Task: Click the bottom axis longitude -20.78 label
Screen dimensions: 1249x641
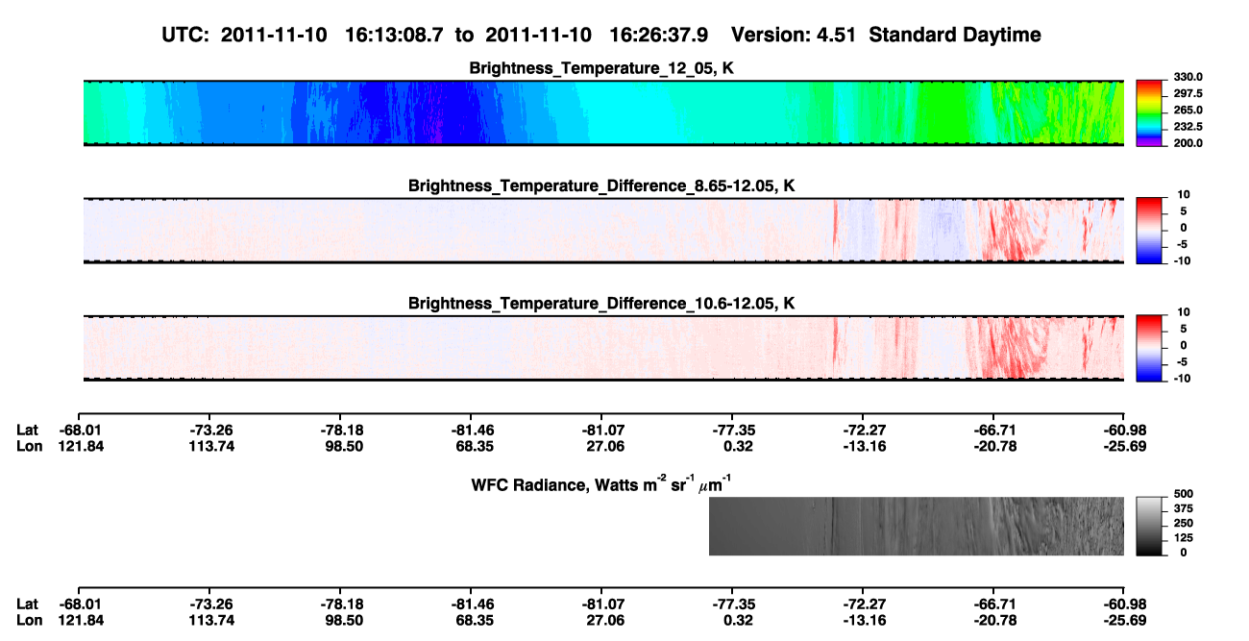Action: point(993,620)
